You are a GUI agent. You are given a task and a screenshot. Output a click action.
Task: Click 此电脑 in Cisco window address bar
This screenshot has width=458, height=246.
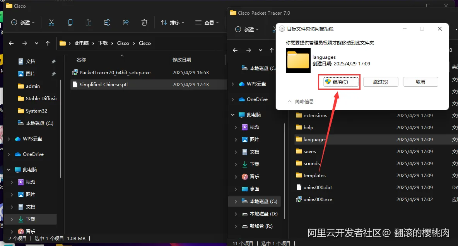pos(82,43)
